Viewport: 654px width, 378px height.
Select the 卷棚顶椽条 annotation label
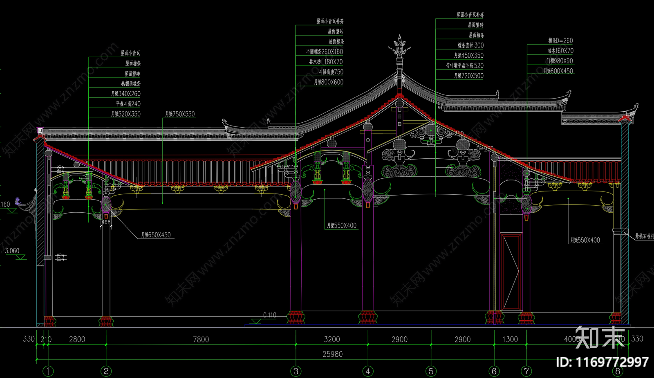[131, 83]
